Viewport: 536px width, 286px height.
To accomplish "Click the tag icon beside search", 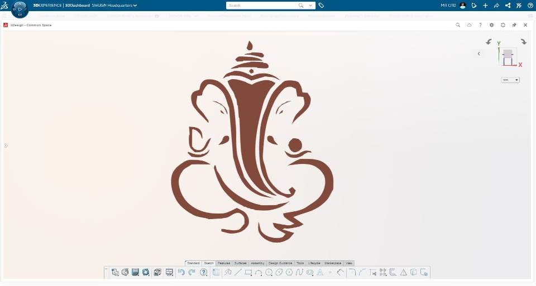I will coord(322,6).
